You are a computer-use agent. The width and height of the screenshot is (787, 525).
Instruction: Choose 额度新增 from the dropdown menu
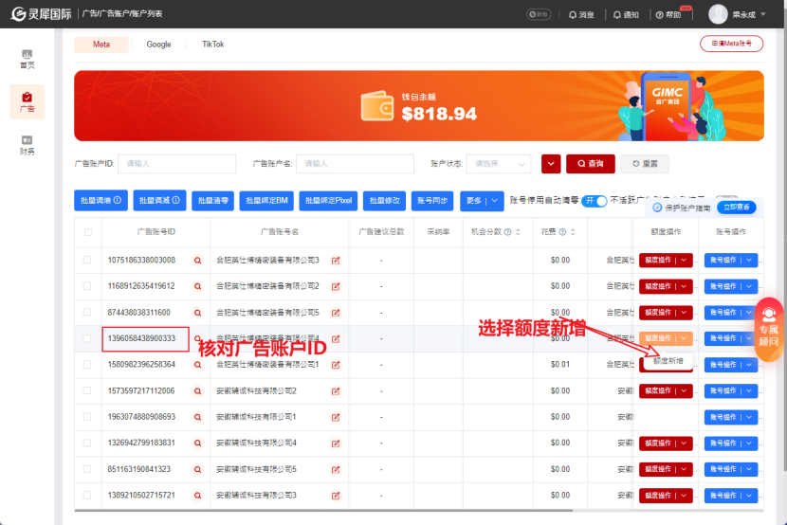pyautogui.click(x=668, y=360)
